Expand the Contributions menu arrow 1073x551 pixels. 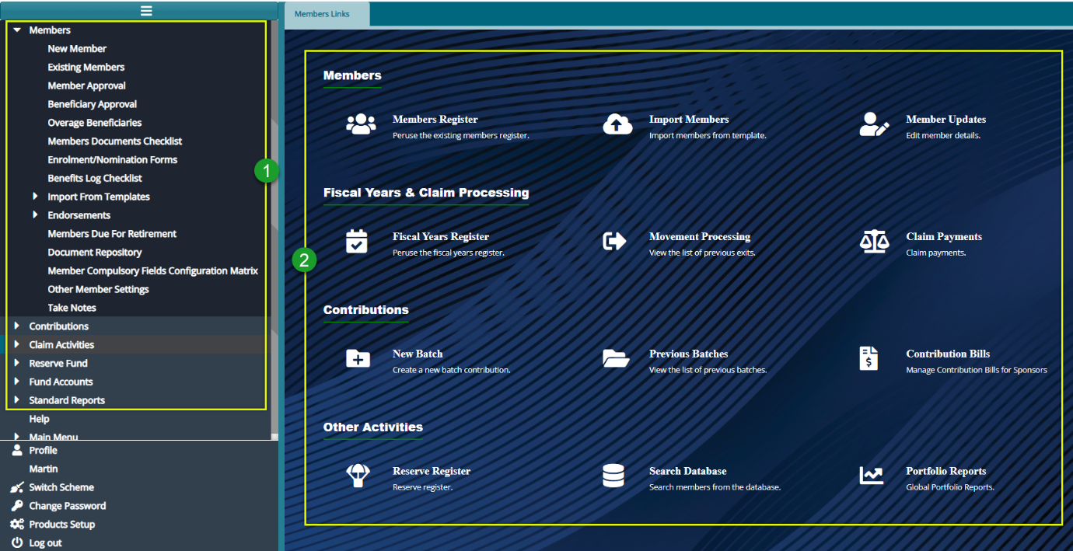pyautogui.click(x=16, y=326)
